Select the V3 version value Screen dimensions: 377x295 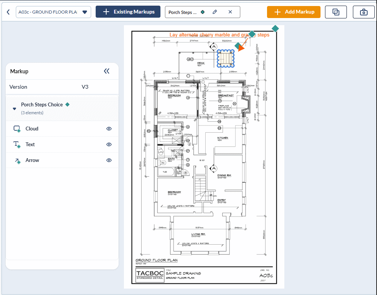pyautogui.click(x=85, y=87)
